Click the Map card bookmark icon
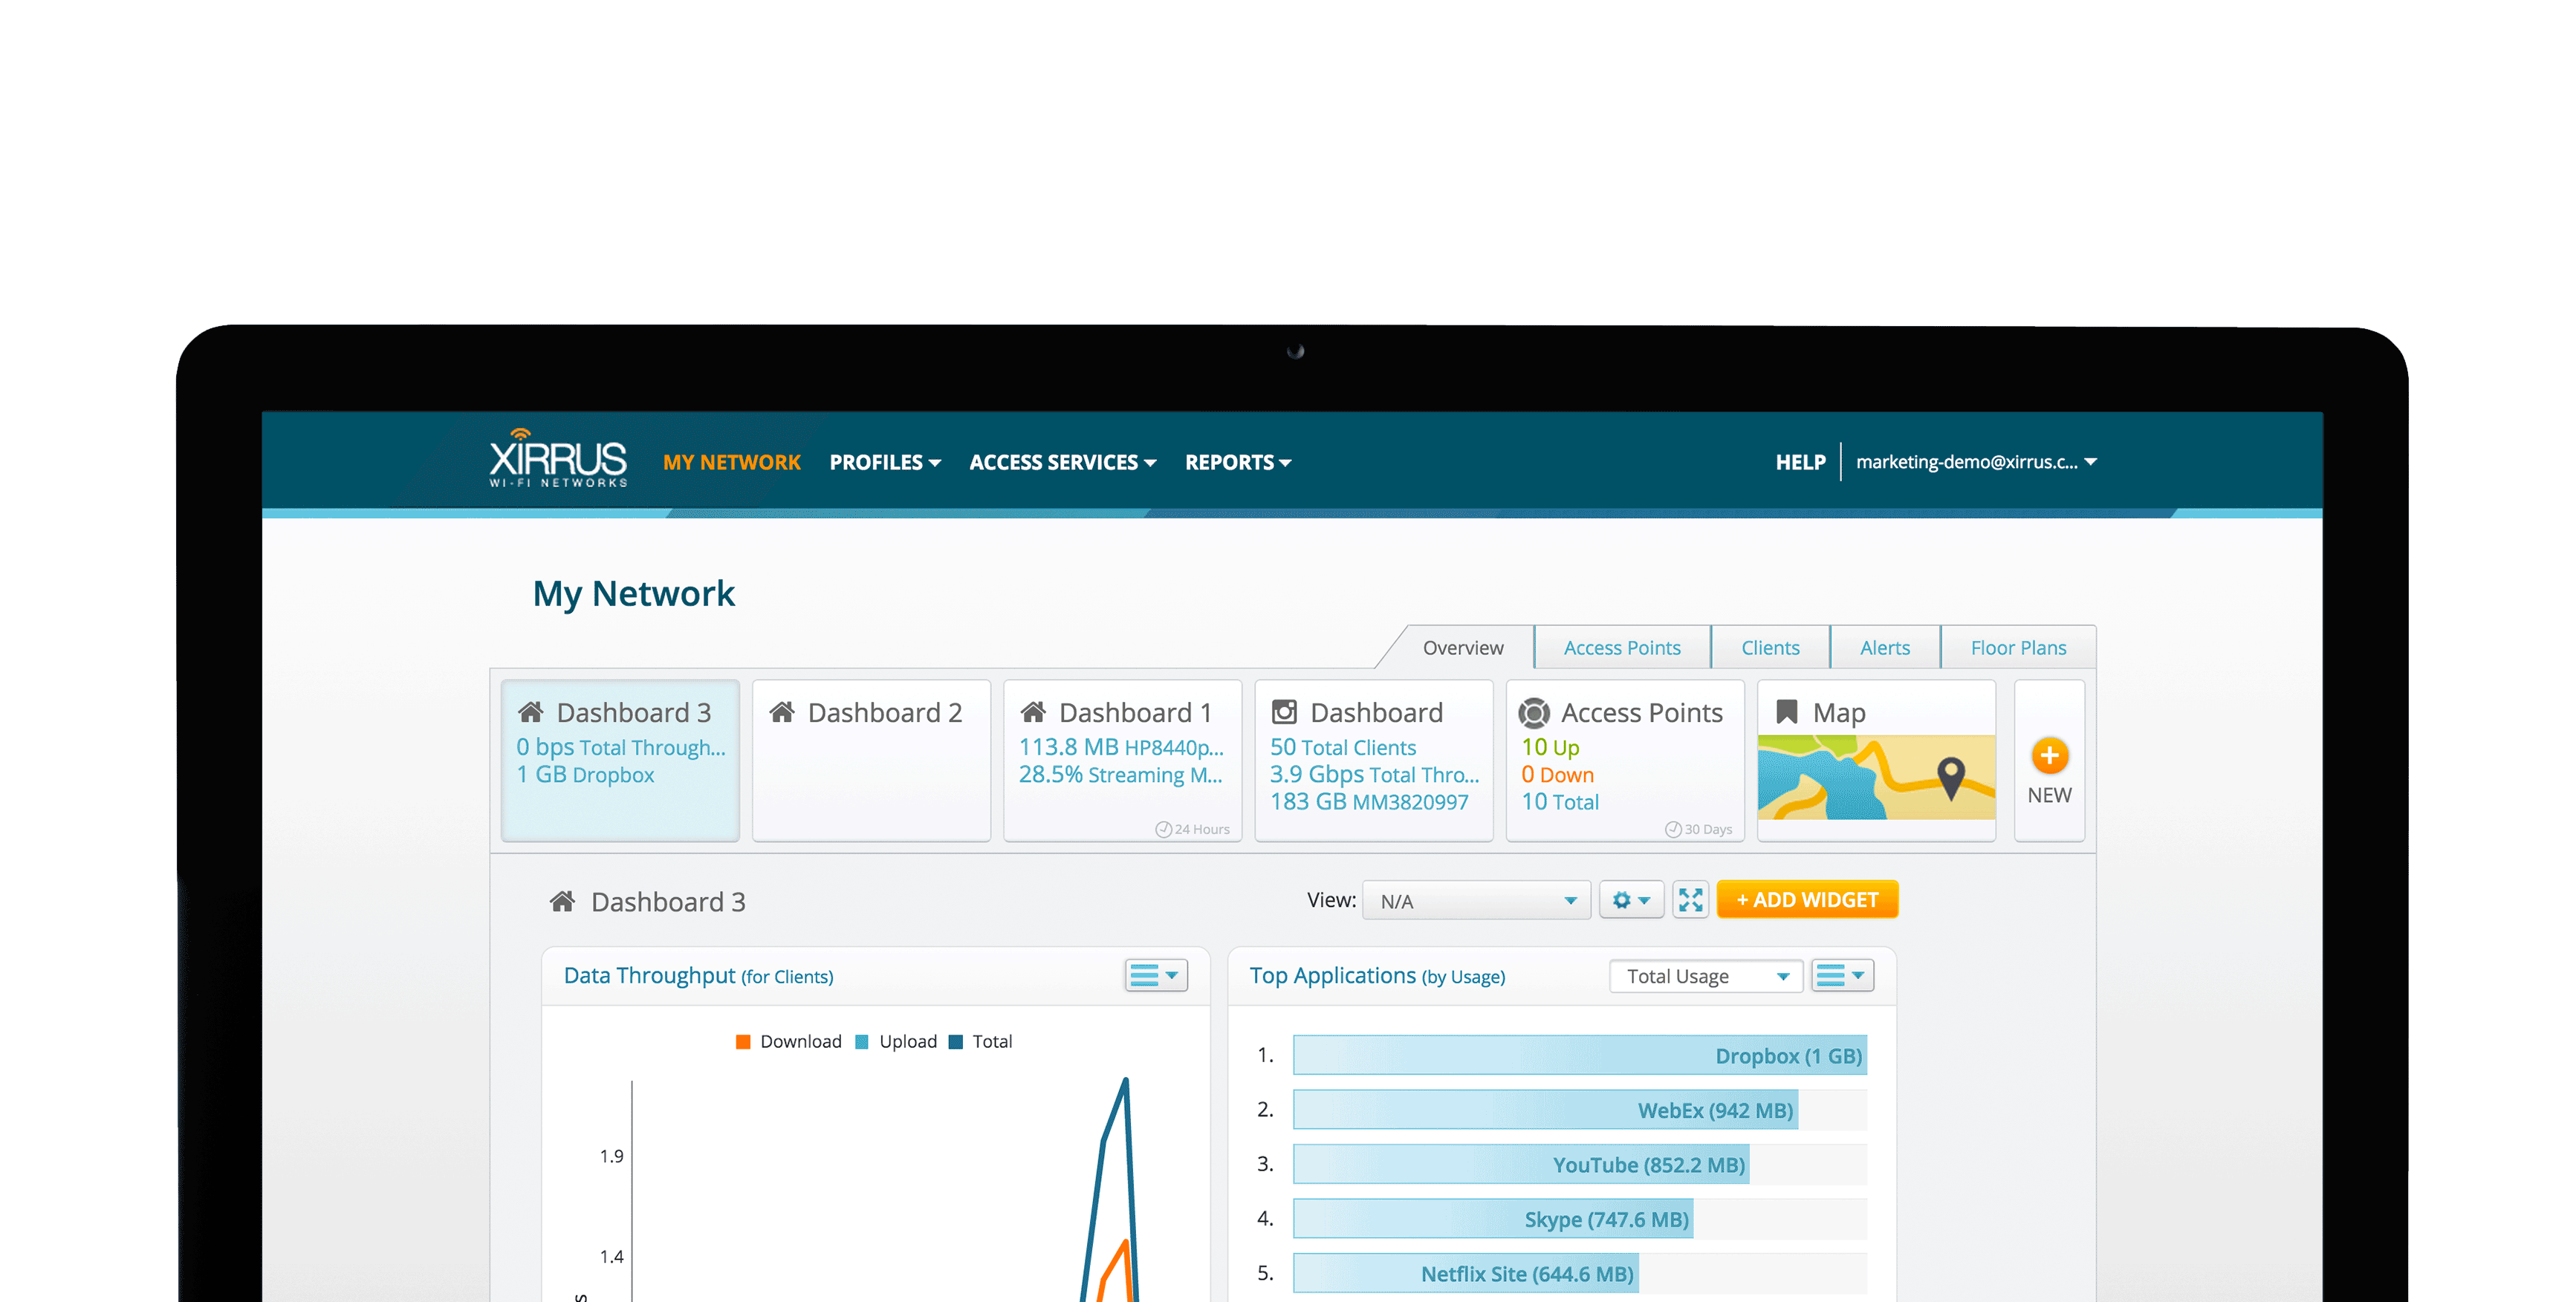 click(1786, 713)
